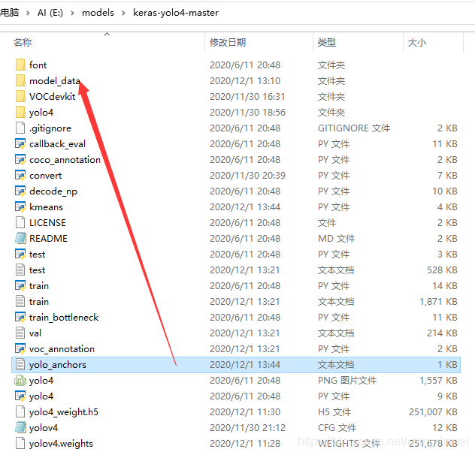The height and width of the screenshot is (455, 475).
Task: Select the file name train_bottleneck
Action: pyautogui.click(x=64, y=318)
